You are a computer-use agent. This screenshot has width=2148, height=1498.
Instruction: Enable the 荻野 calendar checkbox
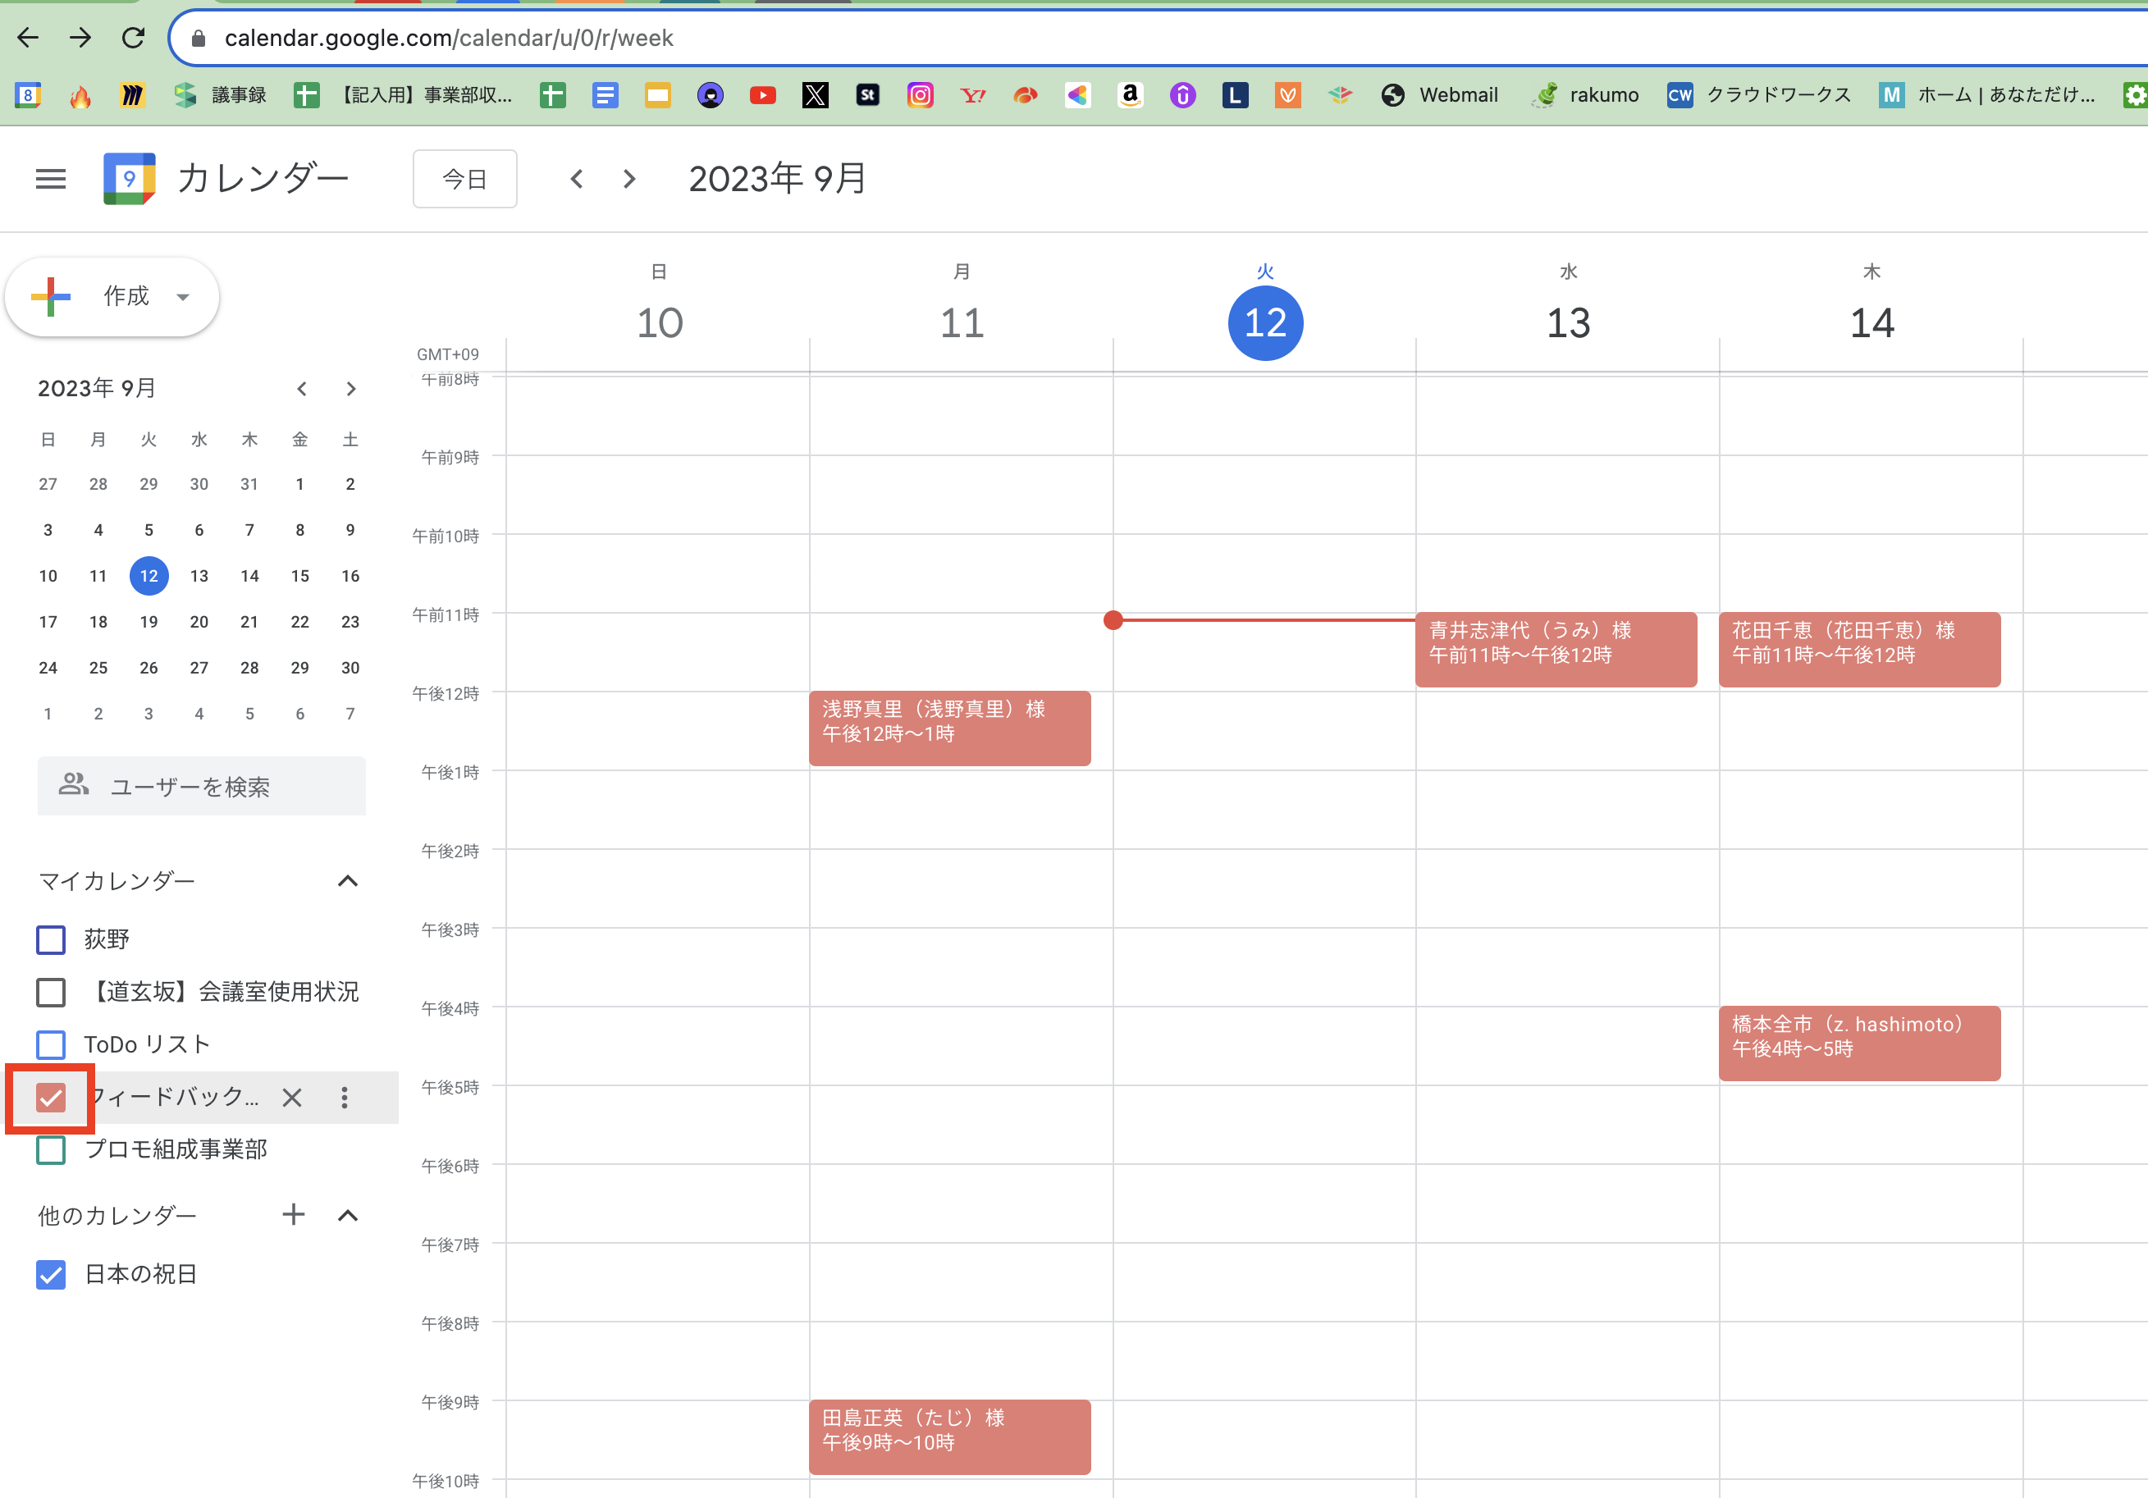[51, 939]
